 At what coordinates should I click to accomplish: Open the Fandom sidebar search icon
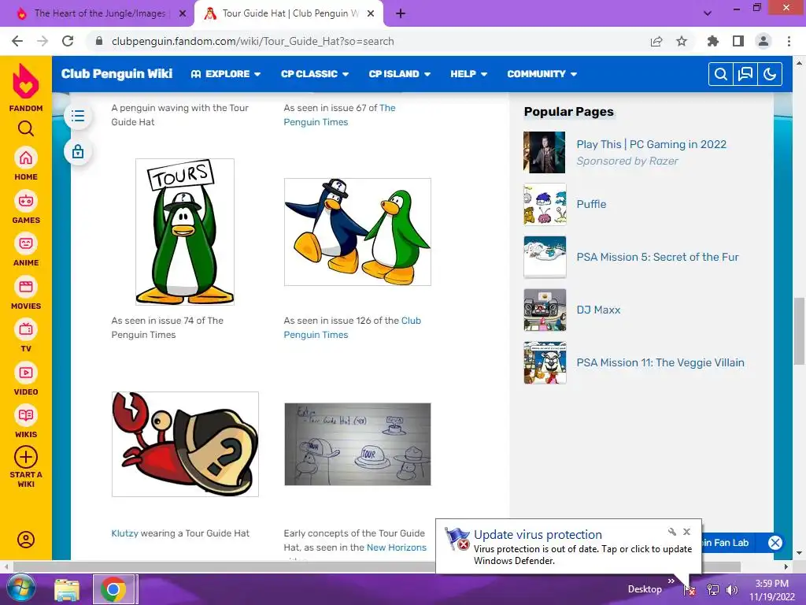pos(26,128)
